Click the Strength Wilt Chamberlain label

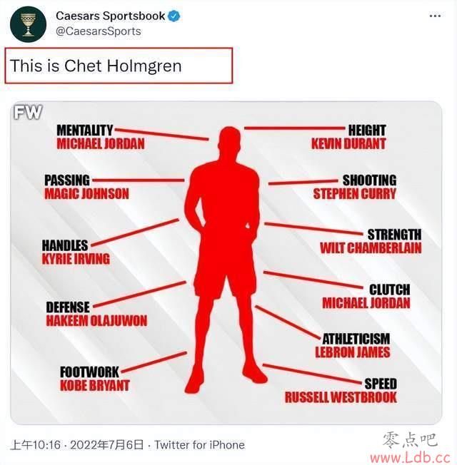(371, 241)
